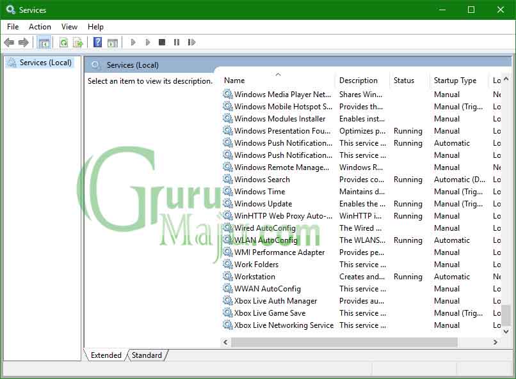Viewport: 516px width, 379px height.
Task: Toggle the Show/Hide Action Pane icon
Action: [x=113, y=42]
